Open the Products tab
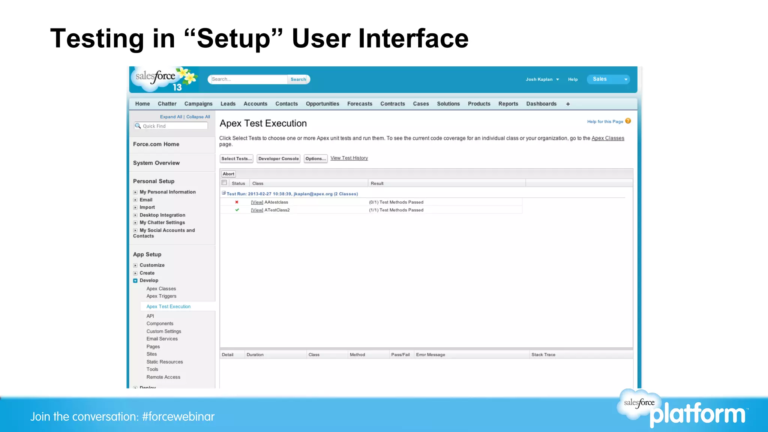Screen dimensions: 768x432 point(479,104)
